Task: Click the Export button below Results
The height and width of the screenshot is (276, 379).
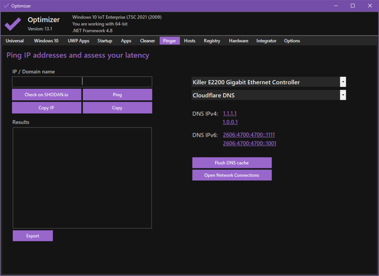Action: [32, 236]
